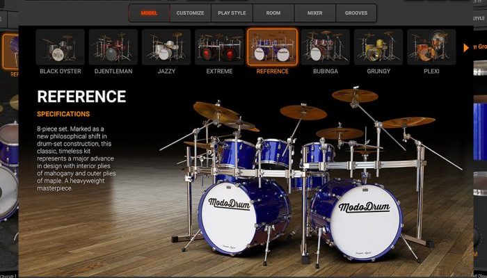Select the Grungy kit thumbnail
The height and width of the screenshot is (278, 487).
point(378,47)
